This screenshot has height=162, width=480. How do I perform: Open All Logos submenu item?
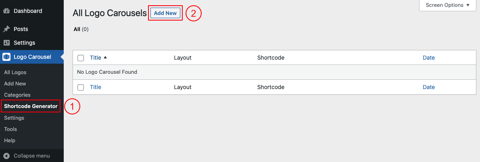15,73
